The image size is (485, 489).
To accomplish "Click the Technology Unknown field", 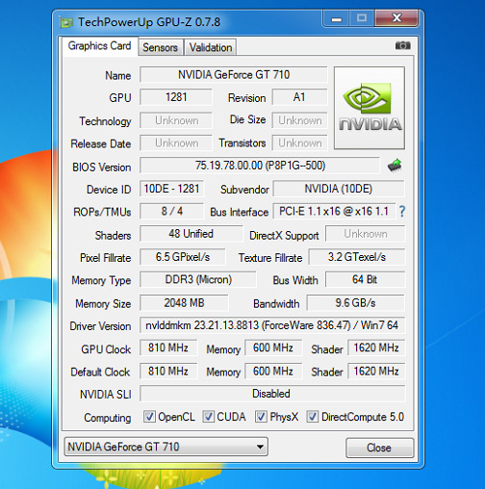I will pos(176,120).
